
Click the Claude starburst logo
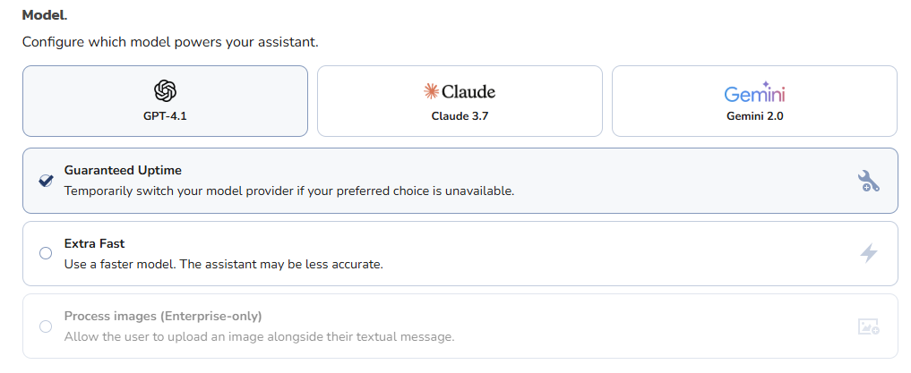click(431, 91)
